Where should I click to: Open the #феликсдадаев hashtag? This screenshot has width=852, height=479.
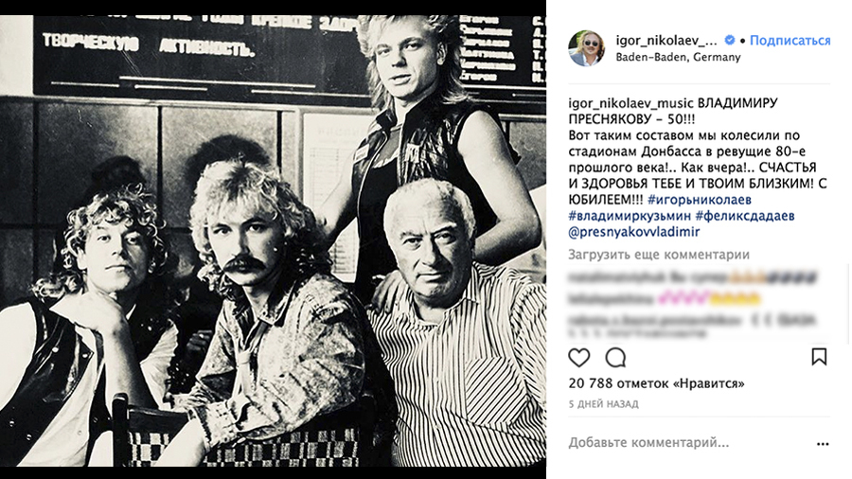745,216
